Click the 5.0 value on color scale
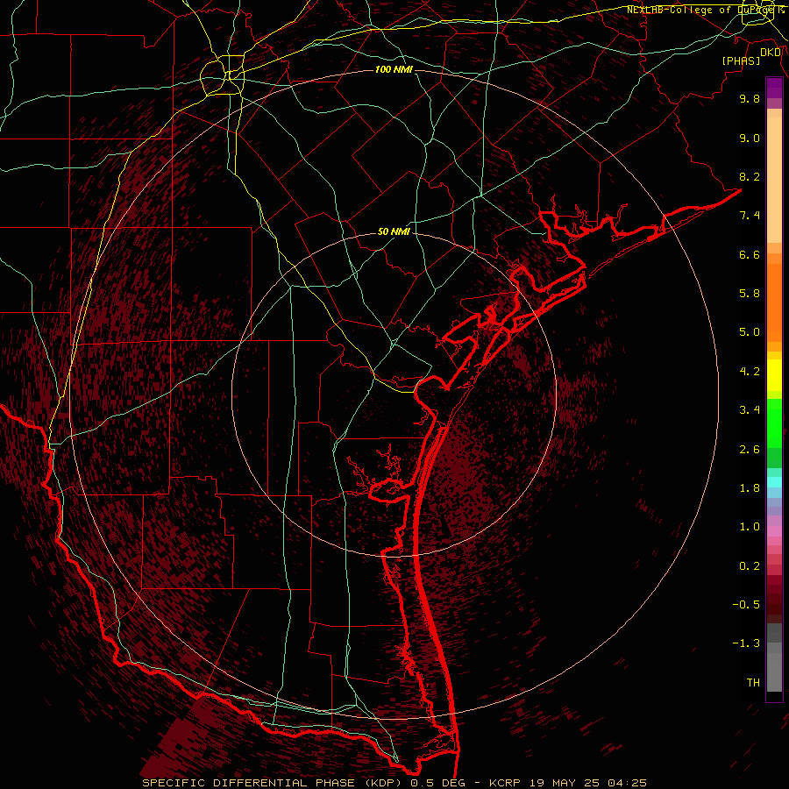 (x=750, y=332)
